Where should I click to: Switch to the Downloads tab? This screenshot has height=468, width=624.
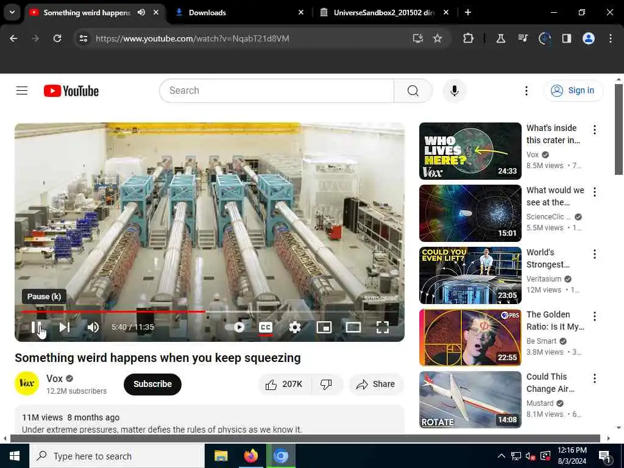coord(239,12)
